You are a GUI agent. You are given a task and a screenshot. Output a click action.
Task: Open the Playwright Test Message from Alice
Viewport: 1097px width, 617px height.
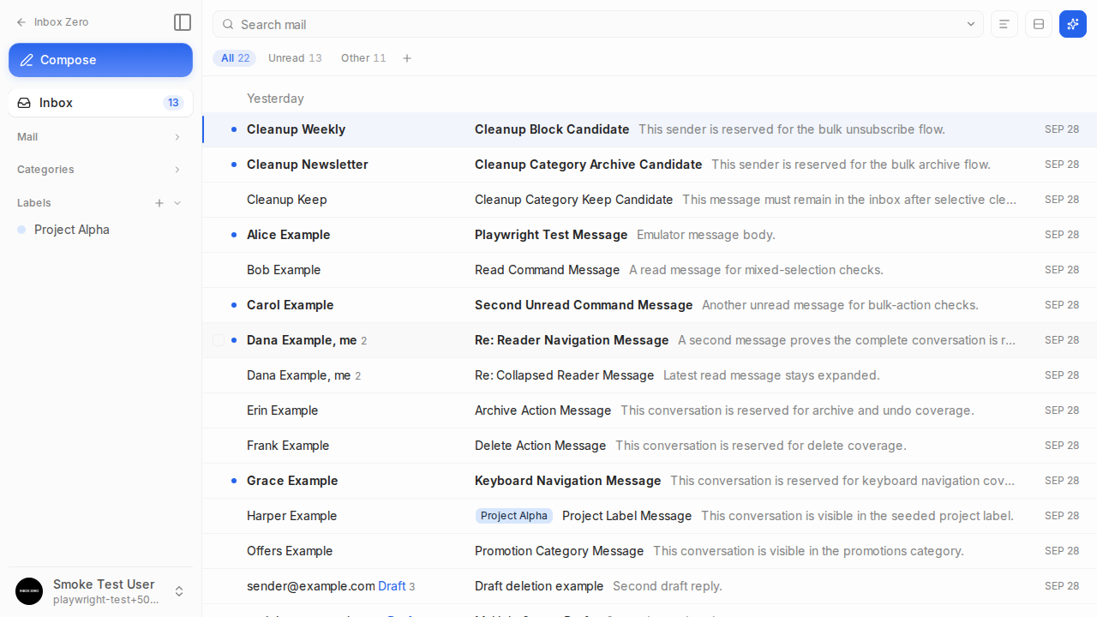(650, 235)
